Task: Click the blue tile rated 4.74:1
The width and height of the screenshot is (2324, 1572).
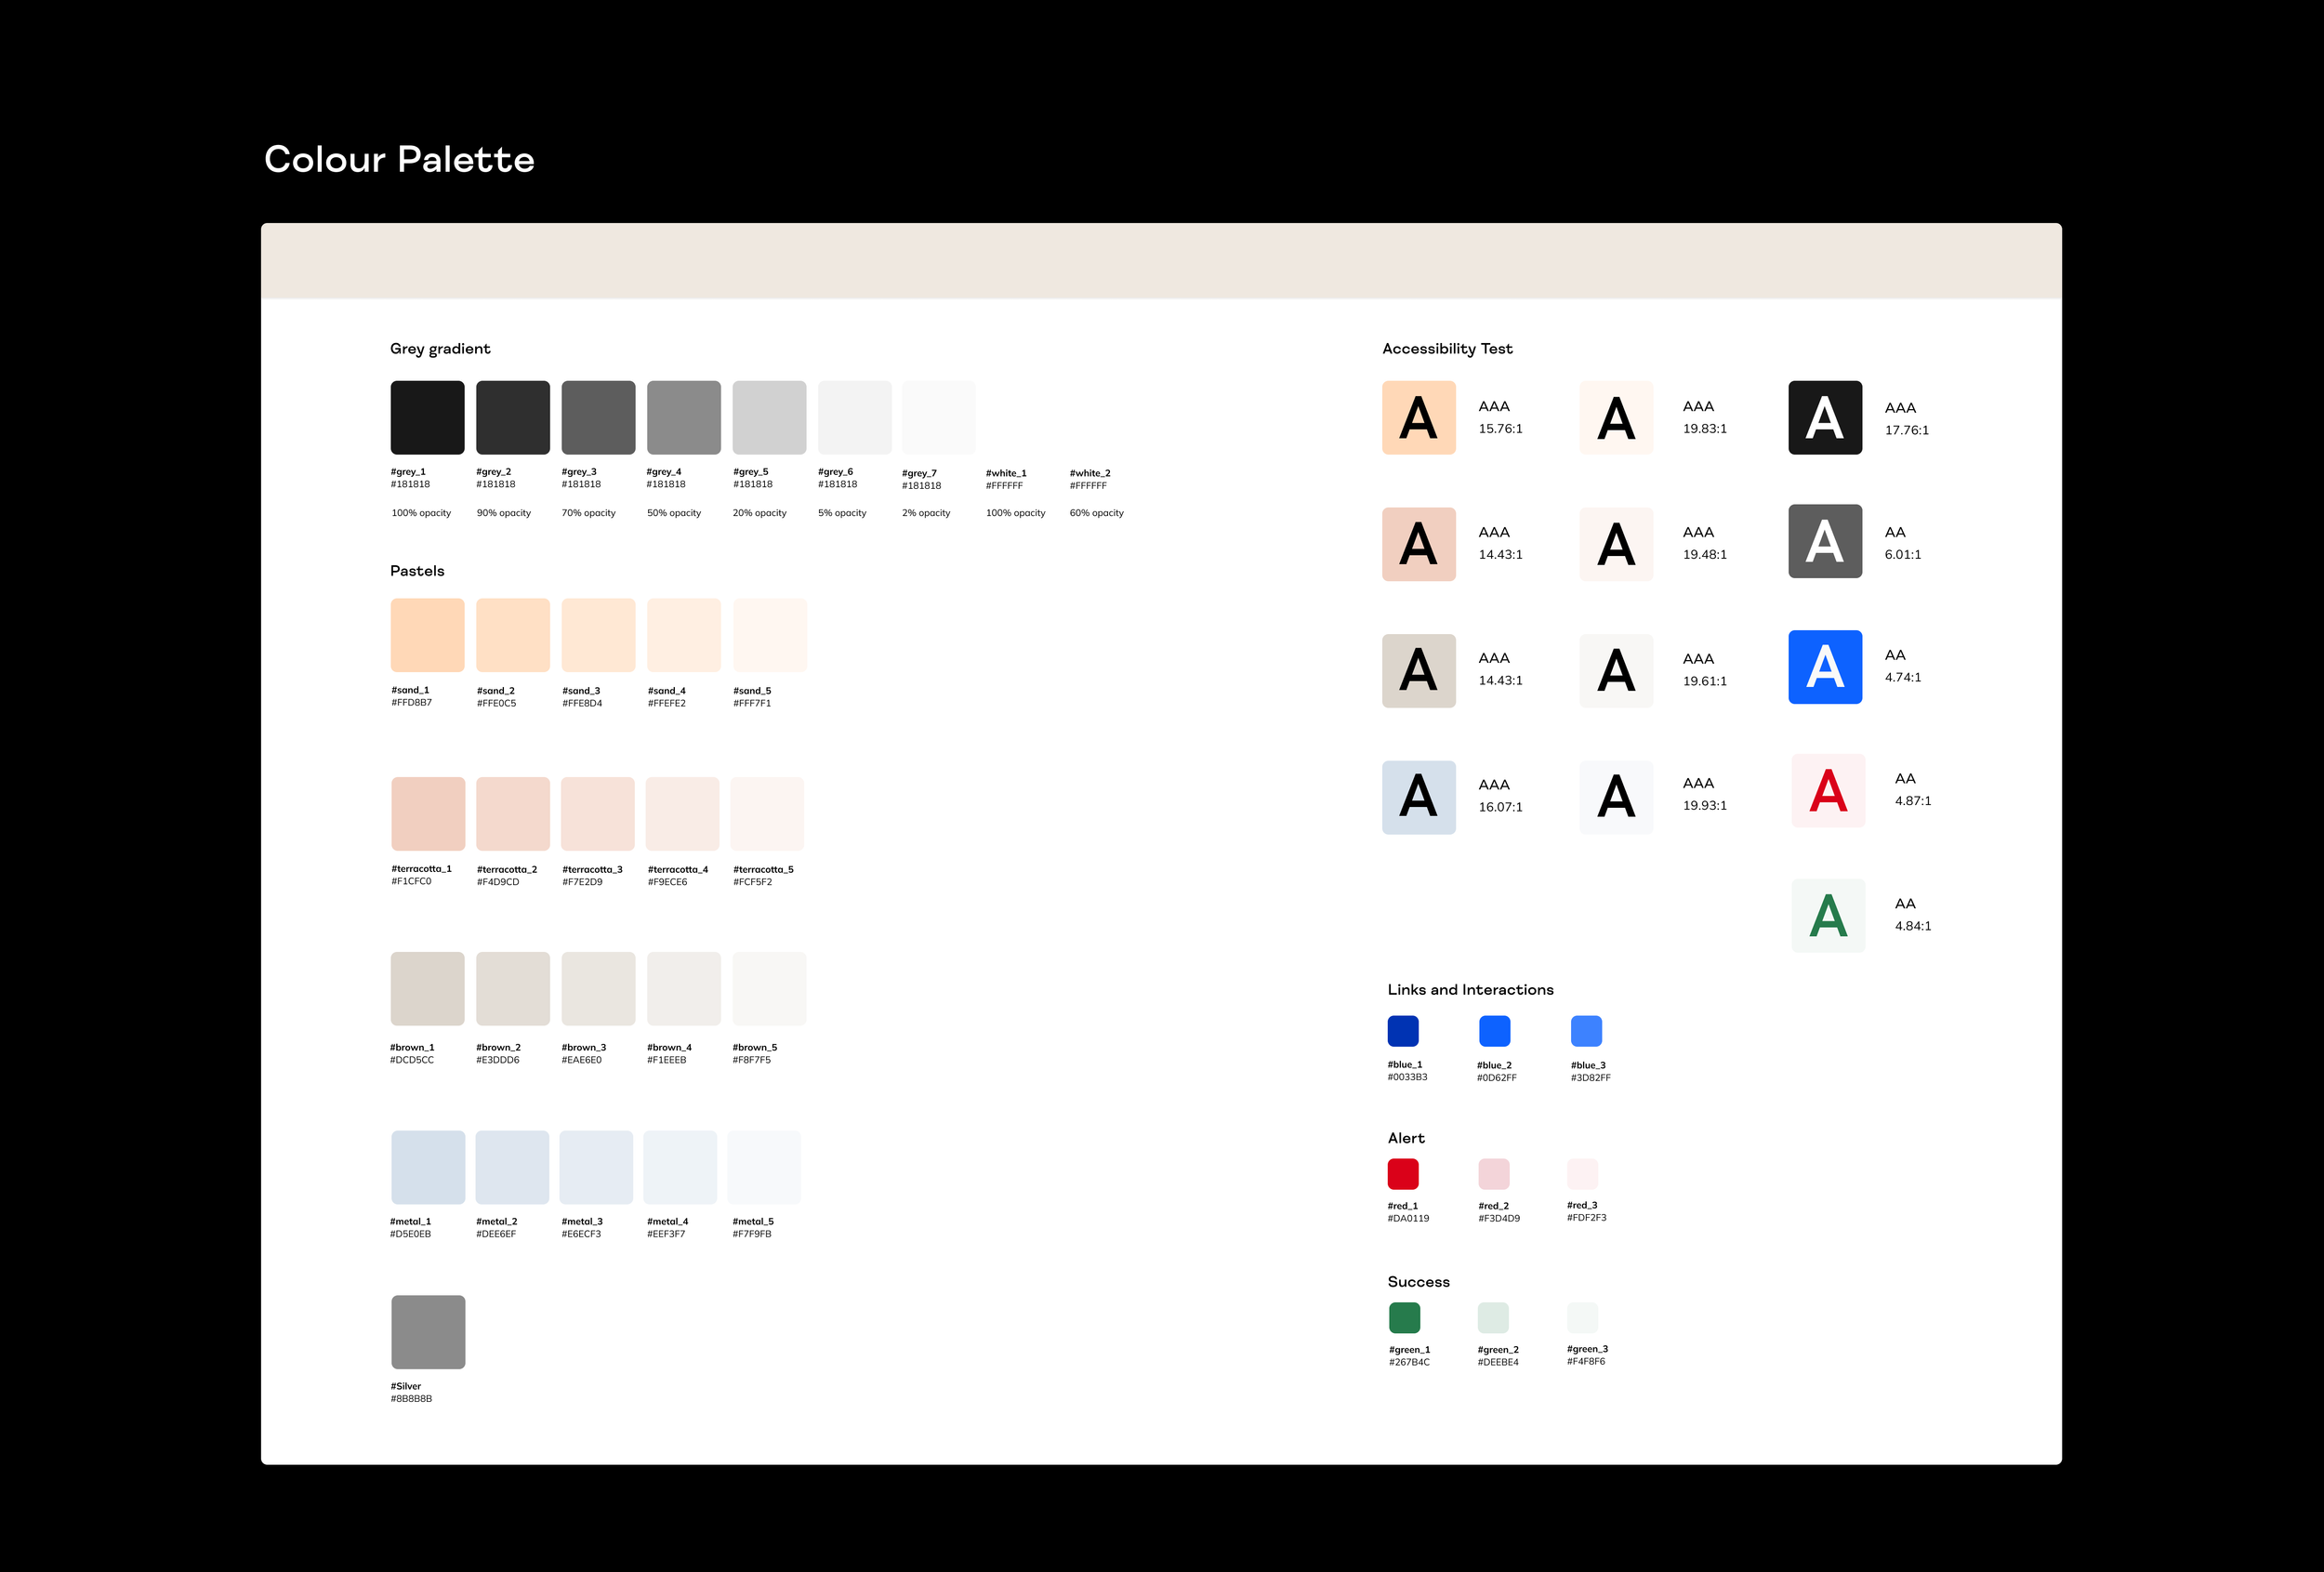Action: pyautogui.click(x=1825, y=667)
